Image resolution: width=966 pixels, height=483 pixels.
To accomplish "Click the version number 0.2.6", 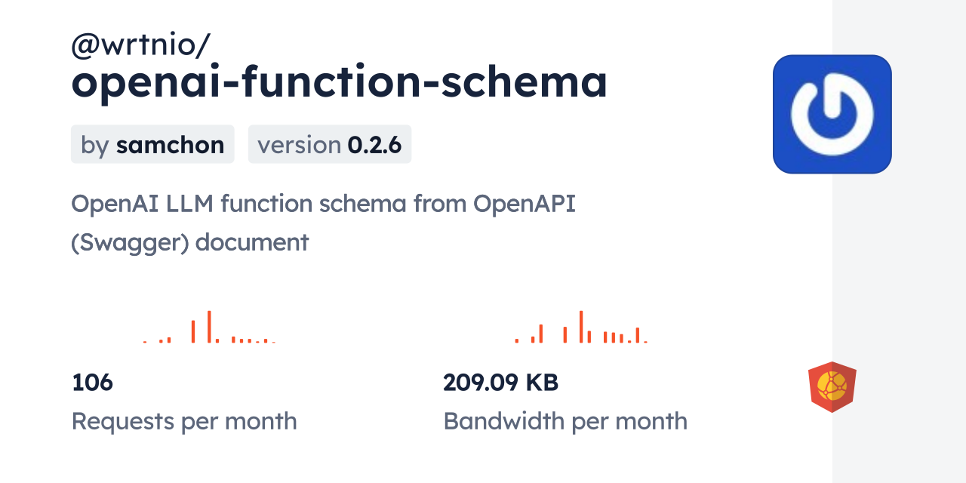I will coord(374,145).
